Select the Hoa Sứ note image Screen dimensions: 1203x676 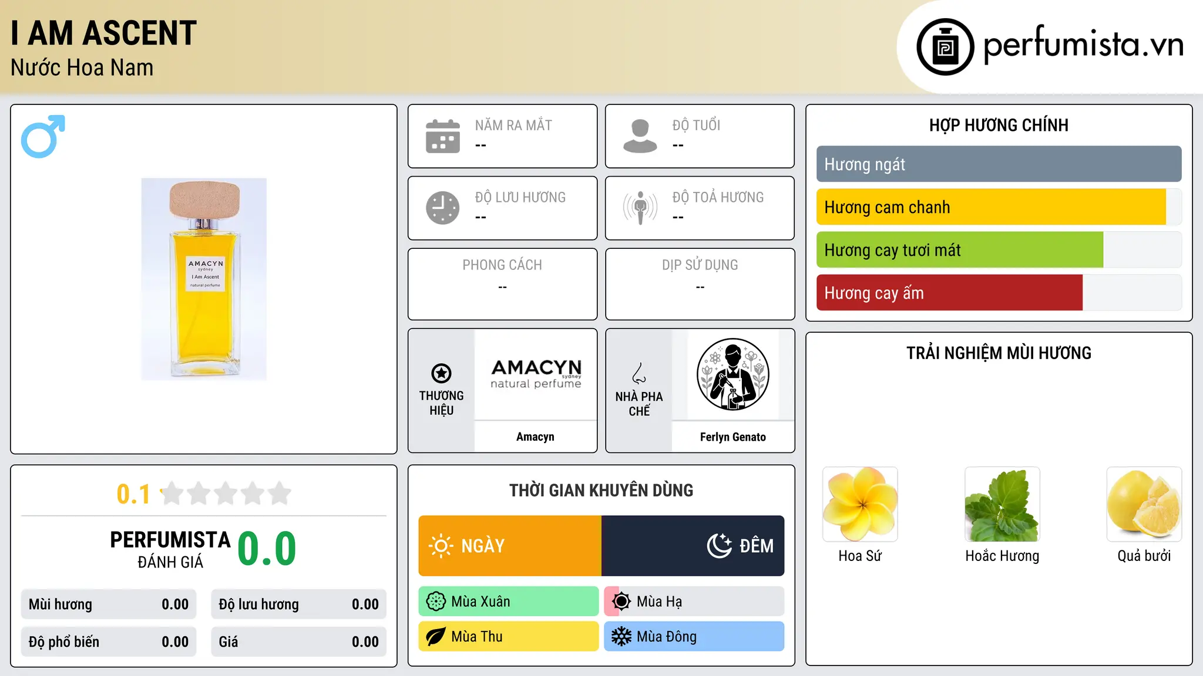click(x=860, y=504)
